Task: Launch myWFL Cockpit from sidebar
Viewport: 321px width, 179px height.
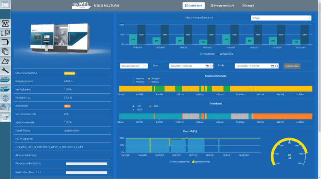Action: click(5, 80)
